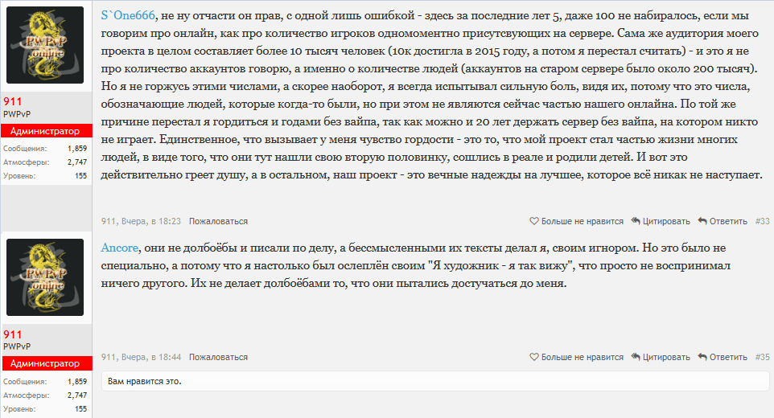Image resolution: width=774 pixels, height=418 pixels.
Task: Click the quote icon on post #33
Action: (636, 221)
